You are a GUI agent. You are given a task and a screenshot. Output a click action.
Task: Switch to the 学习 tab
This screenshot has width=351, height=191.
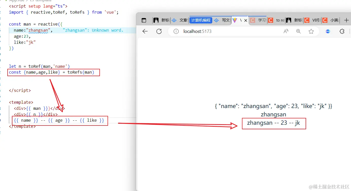258,20
